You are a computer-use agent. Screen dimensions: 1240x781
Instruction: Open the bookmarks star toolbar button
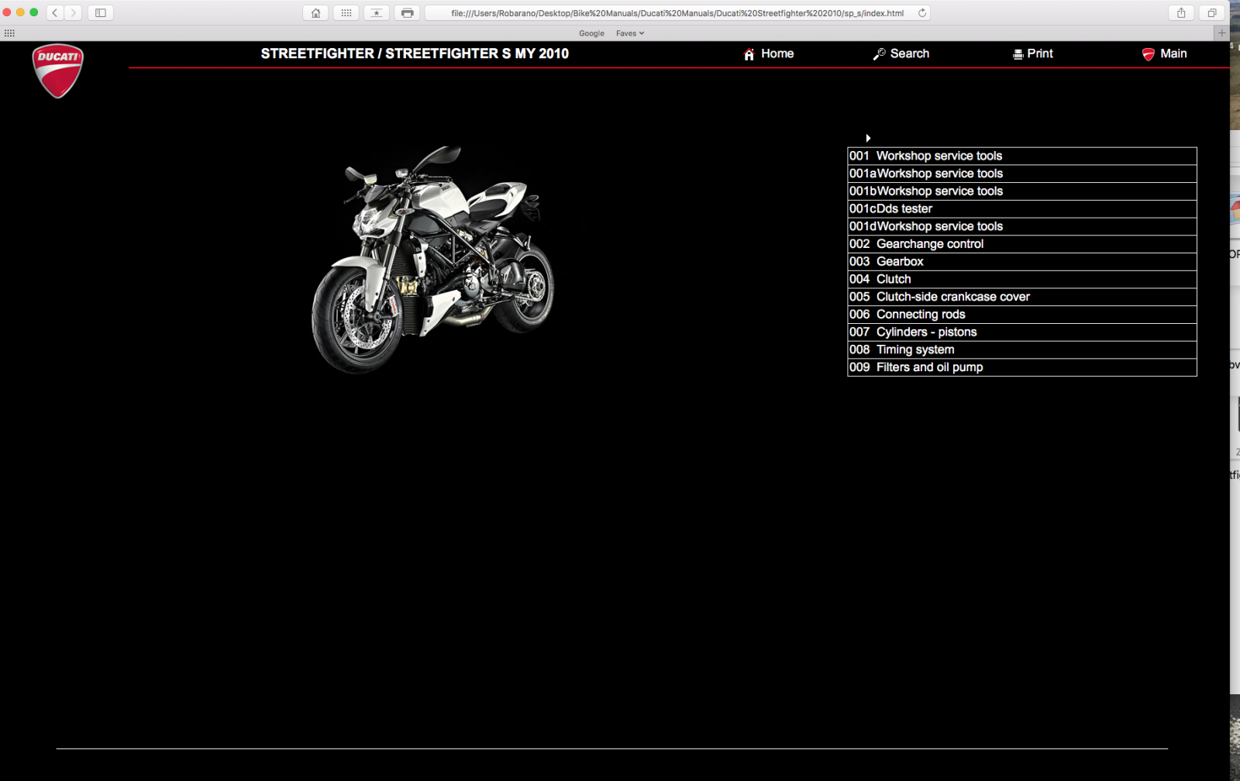(x=377, y=12)
